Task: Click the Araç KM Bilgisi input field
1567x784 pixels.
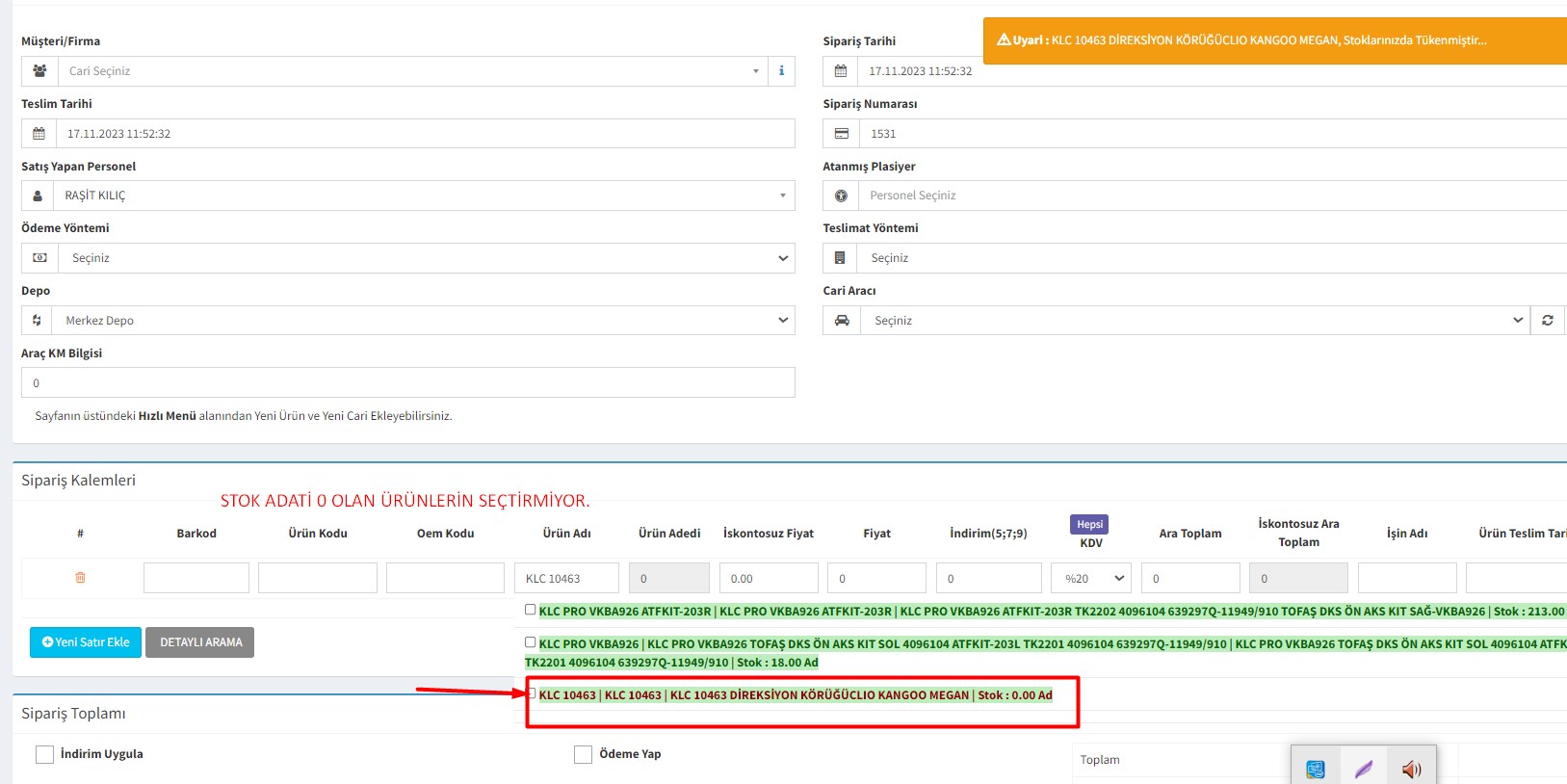Action: point(408,383)
